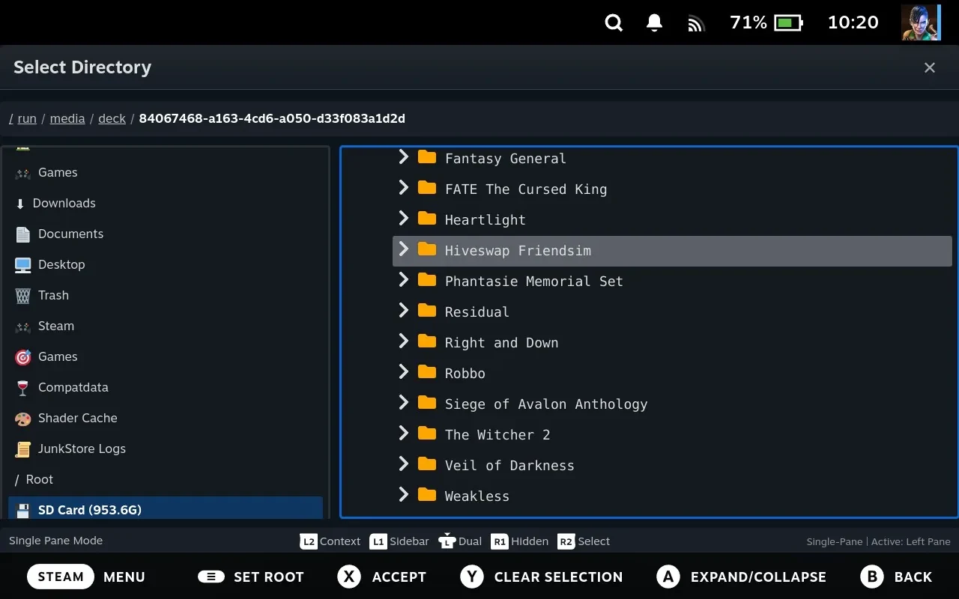The height and width of the screenshot is (599, 959).
Task: Expand the Hiveswap Friendsim folder chevron
Action: click(x=404, y=249)
